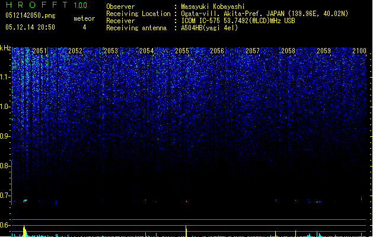
Task: Click the 1.0 kHz axis label
Action: 5,107
